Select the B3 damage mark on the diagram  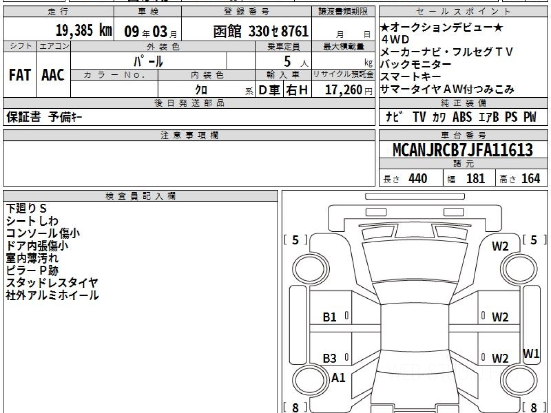tap(330, 358)
